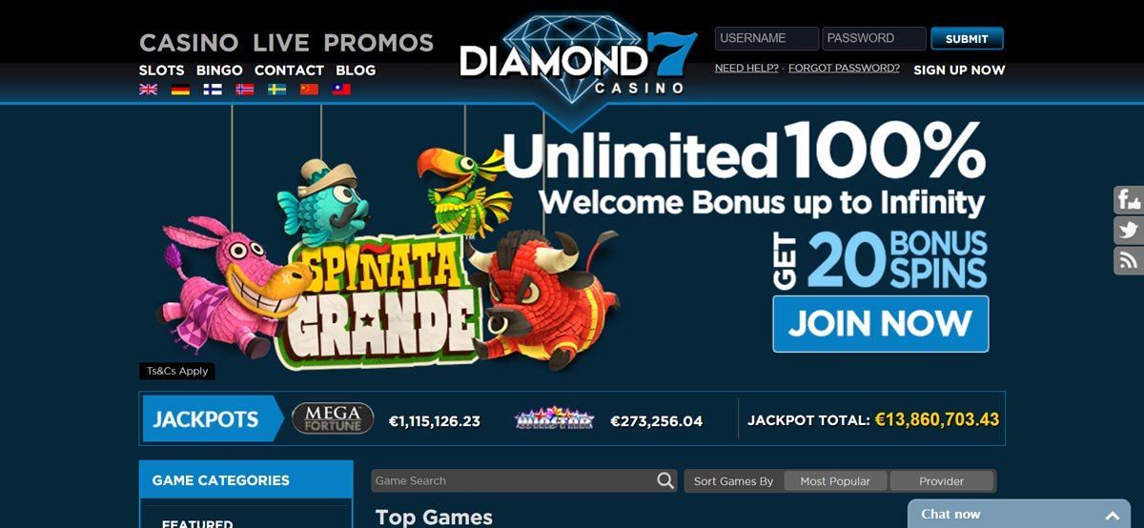Open the SLOTS section
The image size is (1144, 528).
162,71
